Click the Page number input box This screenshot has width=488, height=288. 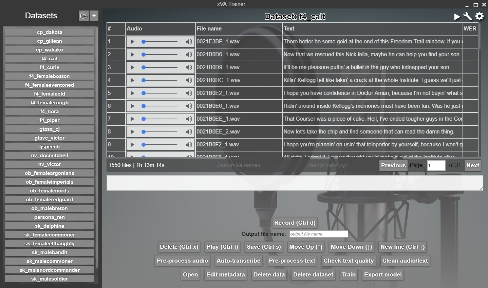(x=436, y=165)
